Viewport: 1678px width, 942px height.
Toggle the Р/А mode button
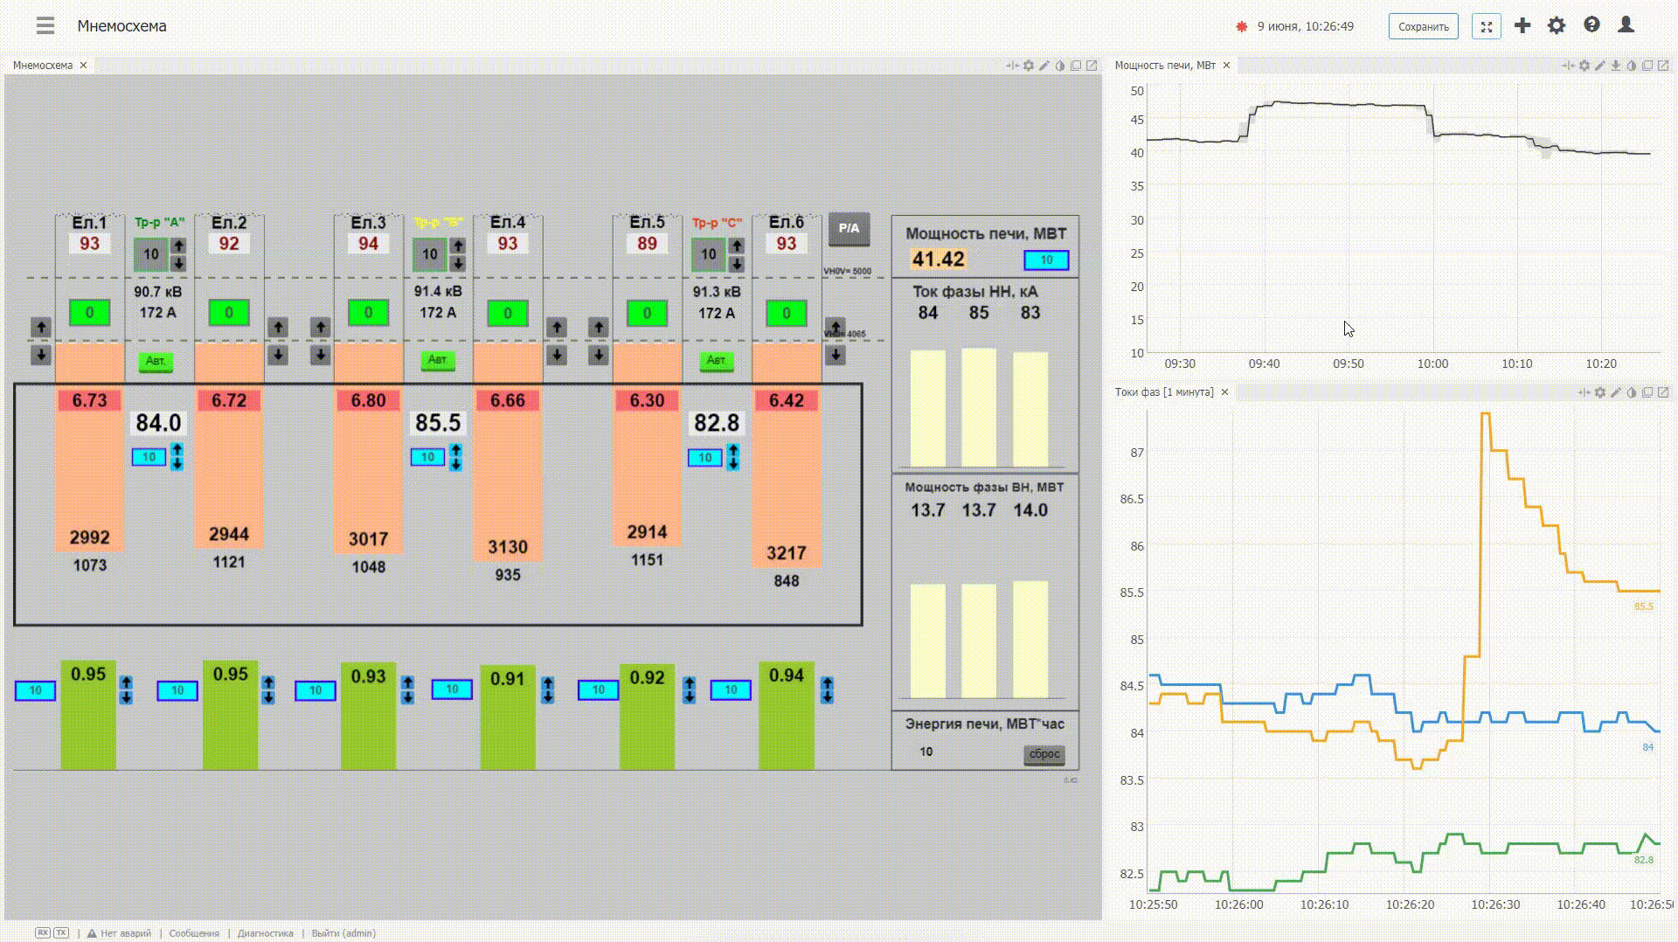tap(849, 229)
